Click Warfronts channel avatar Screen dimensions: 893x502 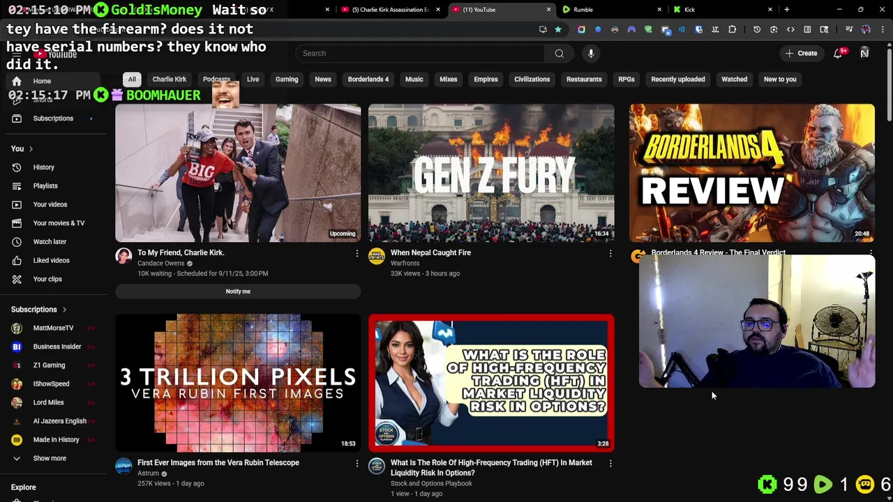pyautogui.click(x=377, y=257)
